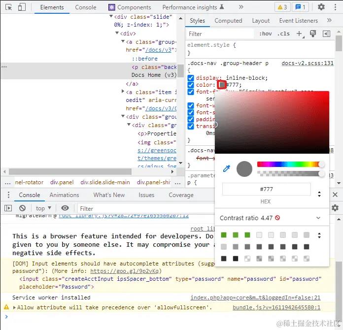Click the hue slider bar

[290, 164]
